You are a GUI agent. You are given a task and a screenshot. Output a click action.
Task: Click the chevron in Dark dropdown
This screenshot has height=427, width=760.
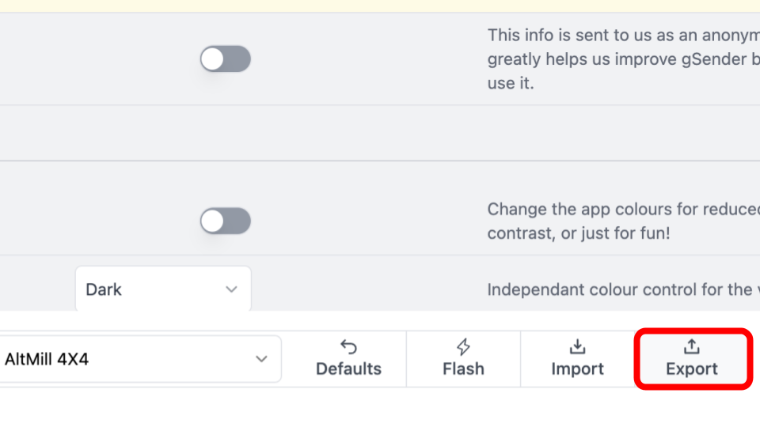click(x=231, y=289)
